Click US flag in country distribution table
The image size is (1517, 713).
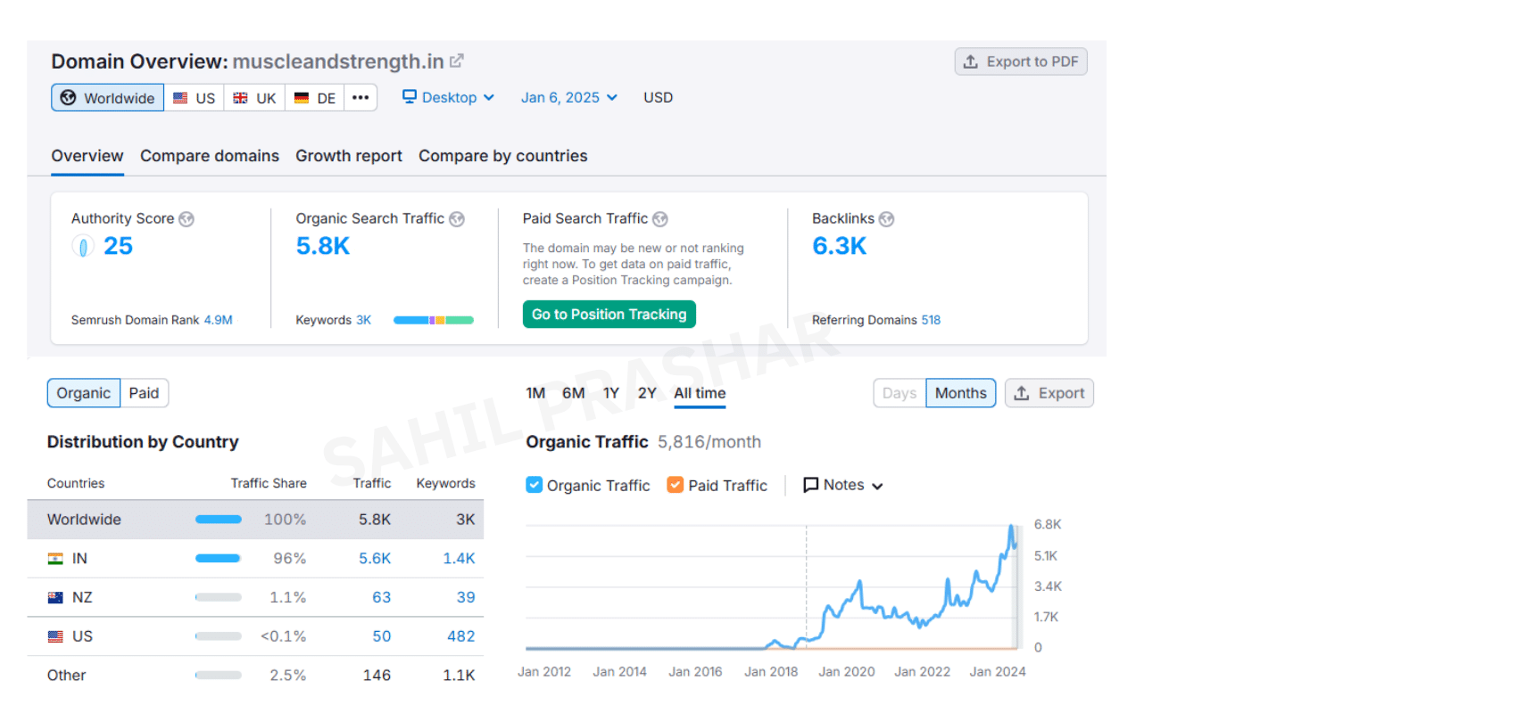[x=55, y=636]
